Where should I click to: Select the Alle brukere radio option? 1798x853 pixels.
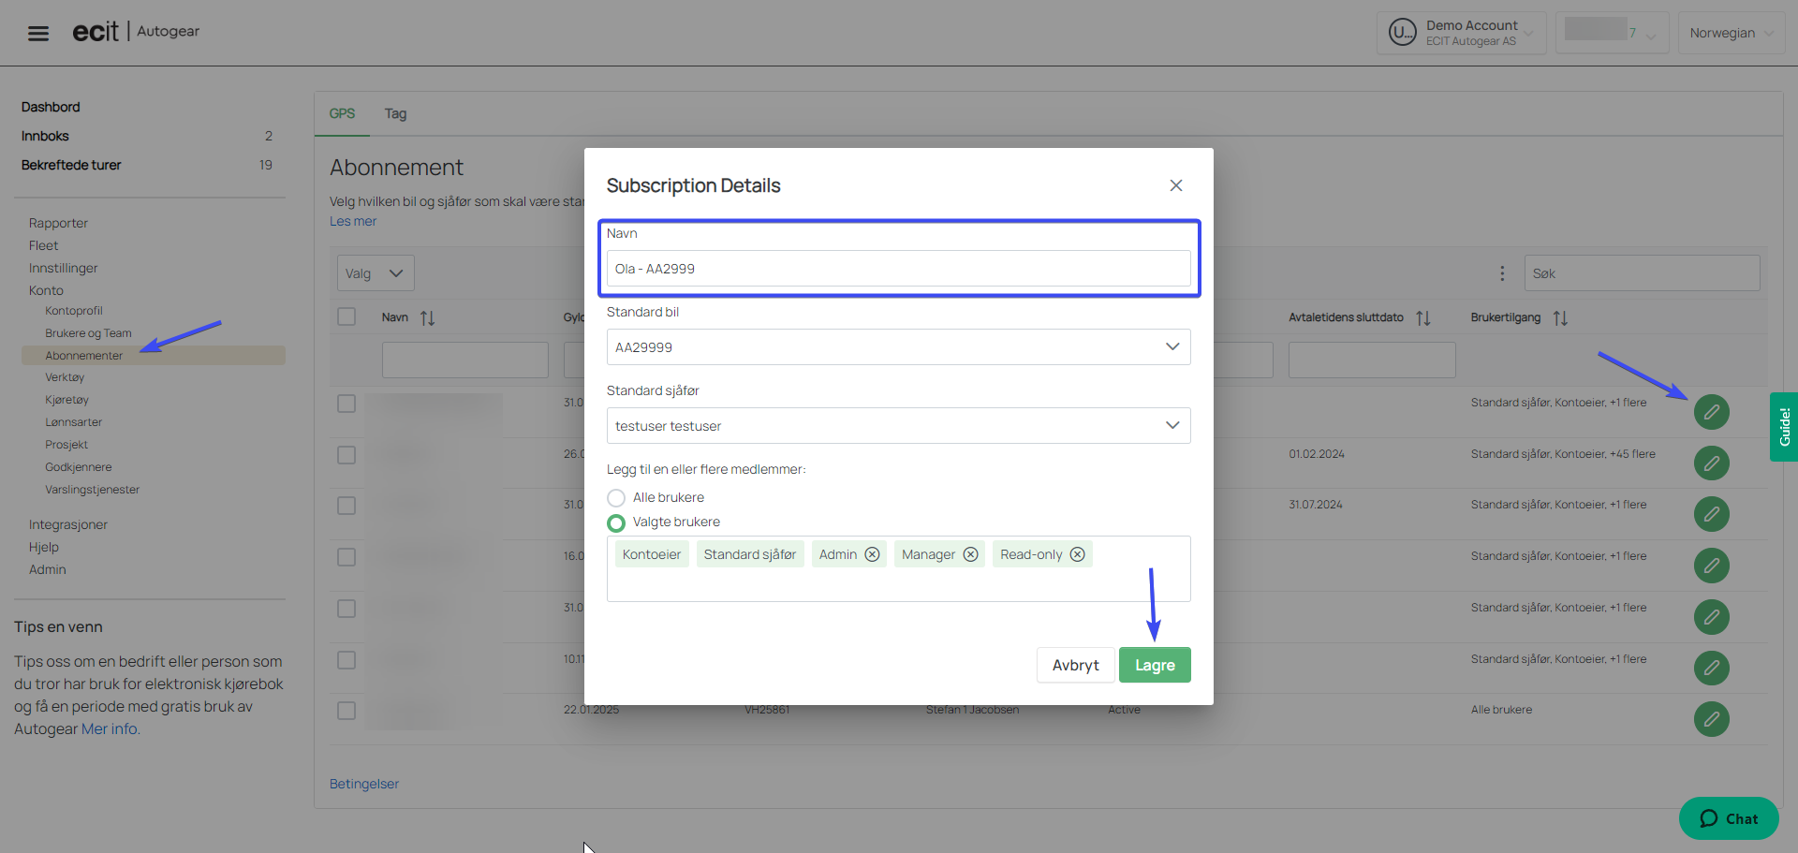pyautogui.click(x=616, y=498)
